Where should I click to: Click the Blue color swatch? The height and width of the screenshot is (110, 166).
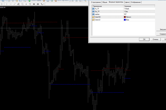click(125, 20)
